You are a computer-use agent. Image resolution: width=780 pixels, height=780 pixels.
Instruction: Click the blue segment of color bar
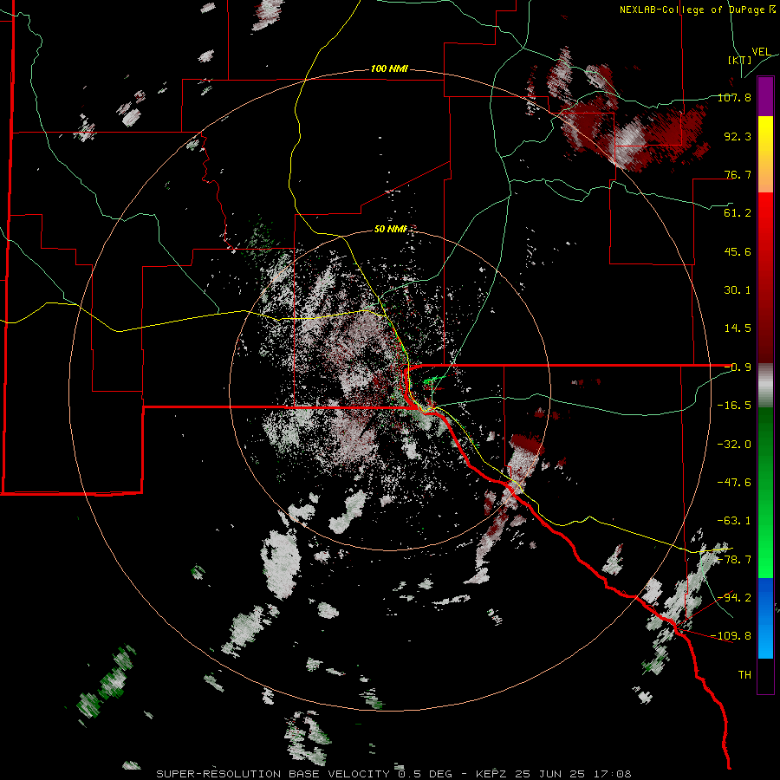point(765,618)
